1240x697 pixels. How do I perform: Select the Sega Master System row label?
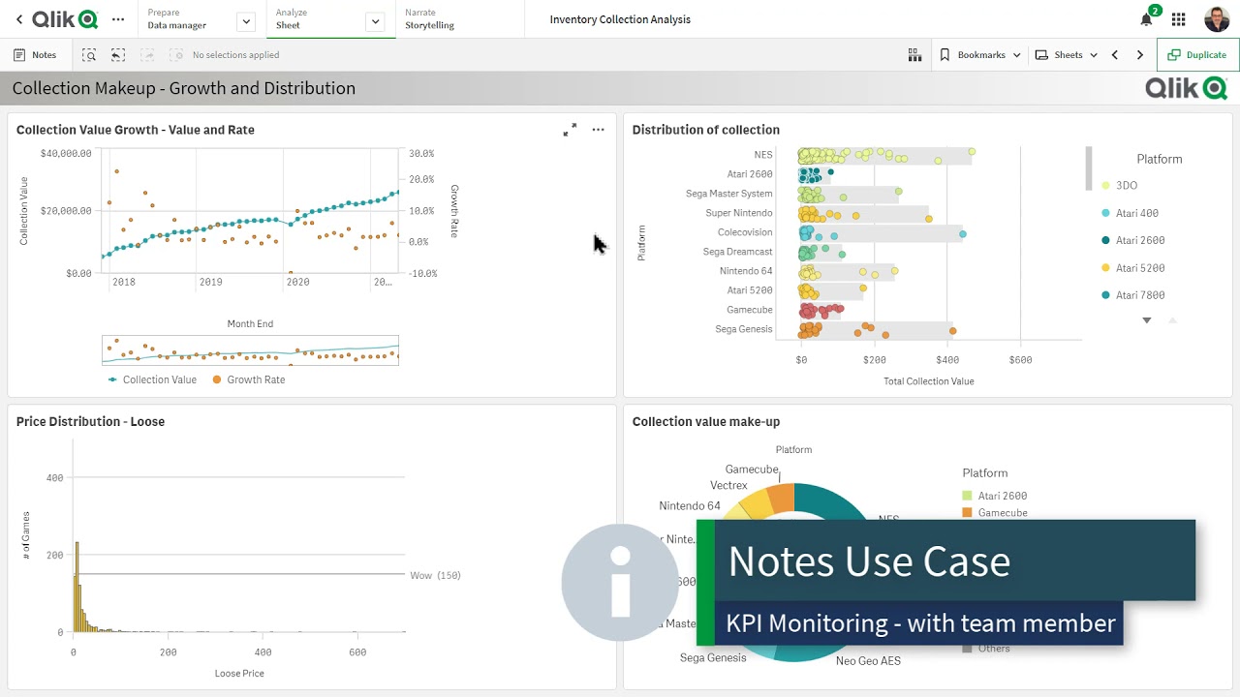click(728, 194)
